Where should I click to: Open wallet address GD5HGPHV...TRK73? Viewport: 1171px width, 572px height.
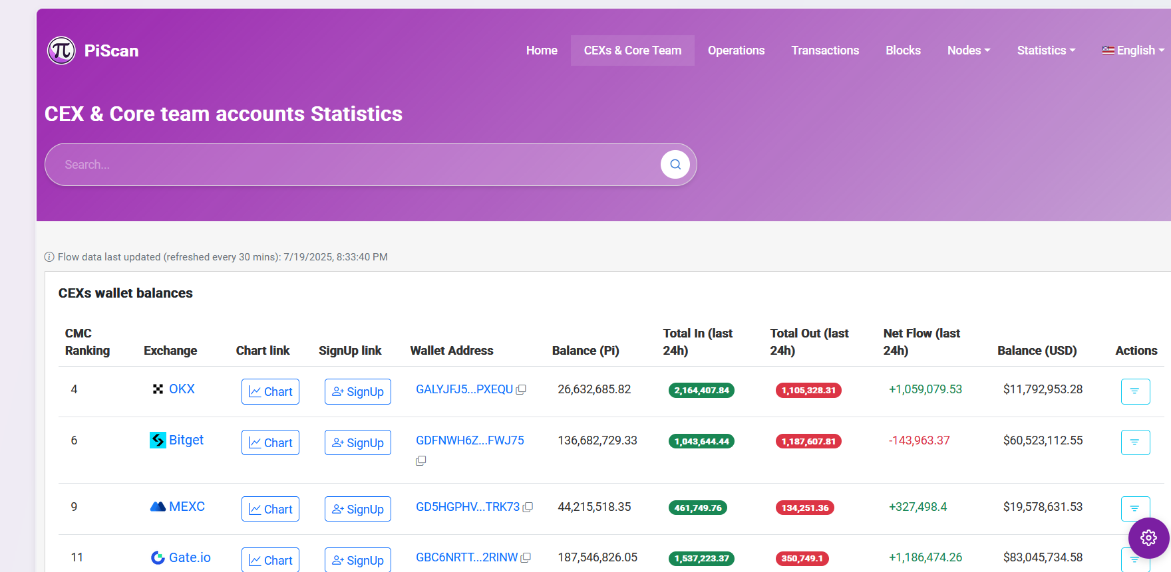pyautogui.click(x=468, y=507)
